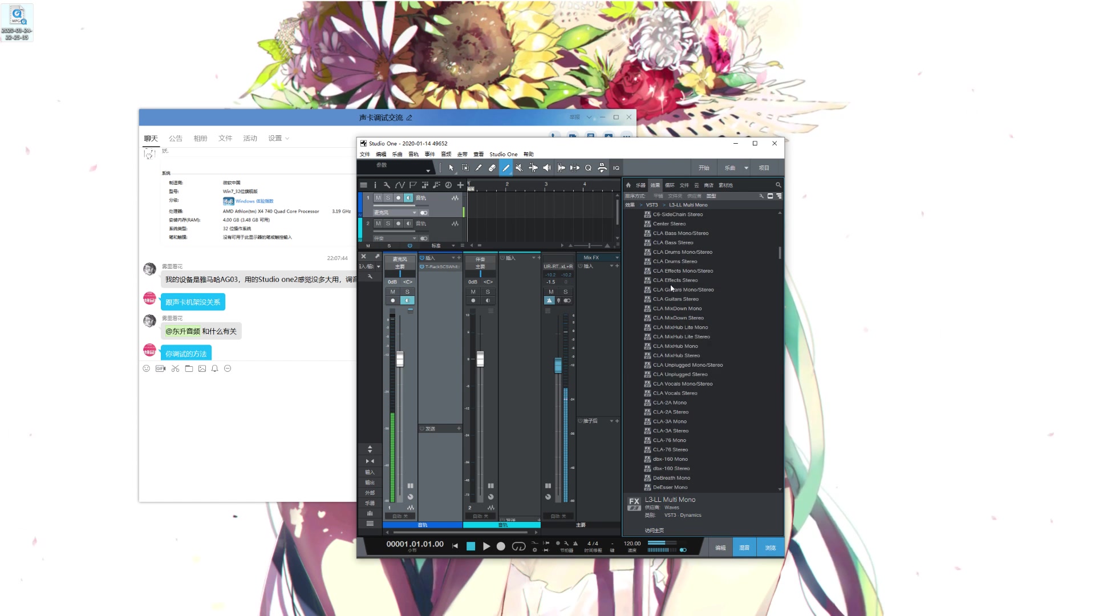This screenshot has height=616, width=1095.
Task: Select CLA Vocals Stereo plugin from list
Action: [x=675, y=392]
